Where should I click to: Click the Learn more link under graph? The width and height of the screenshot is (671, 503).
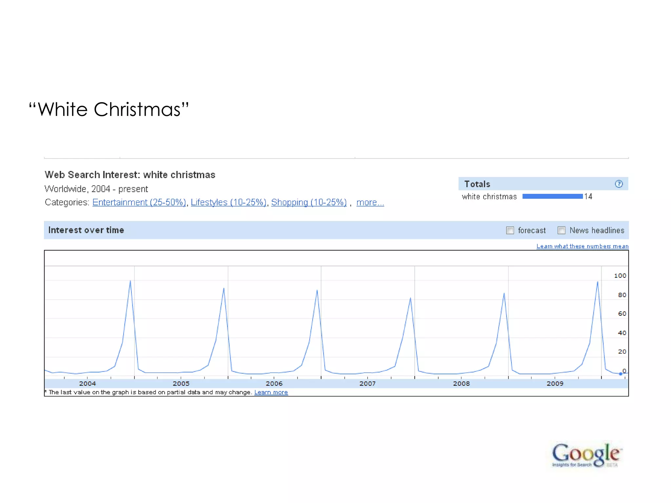click(271, 392)
